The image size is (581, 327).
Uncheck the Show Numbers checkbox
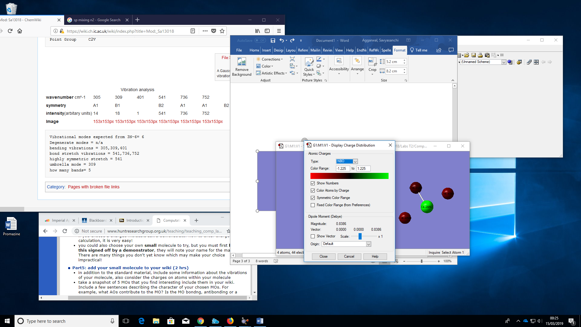313,183
